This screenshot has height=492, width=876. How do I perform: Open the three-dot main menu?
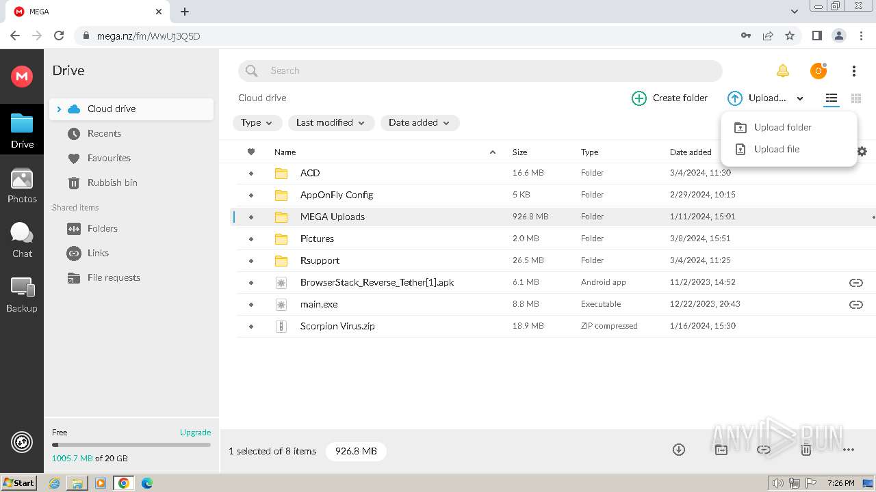[853, 71]
